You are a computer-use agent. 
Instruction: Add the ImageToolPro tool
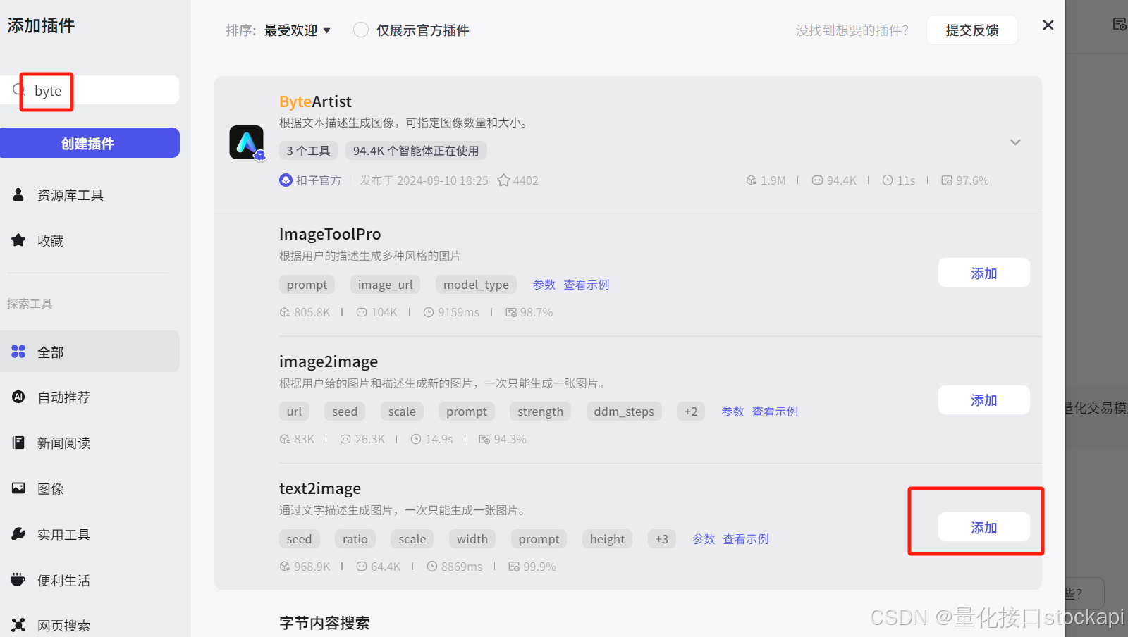pos(983,273)
